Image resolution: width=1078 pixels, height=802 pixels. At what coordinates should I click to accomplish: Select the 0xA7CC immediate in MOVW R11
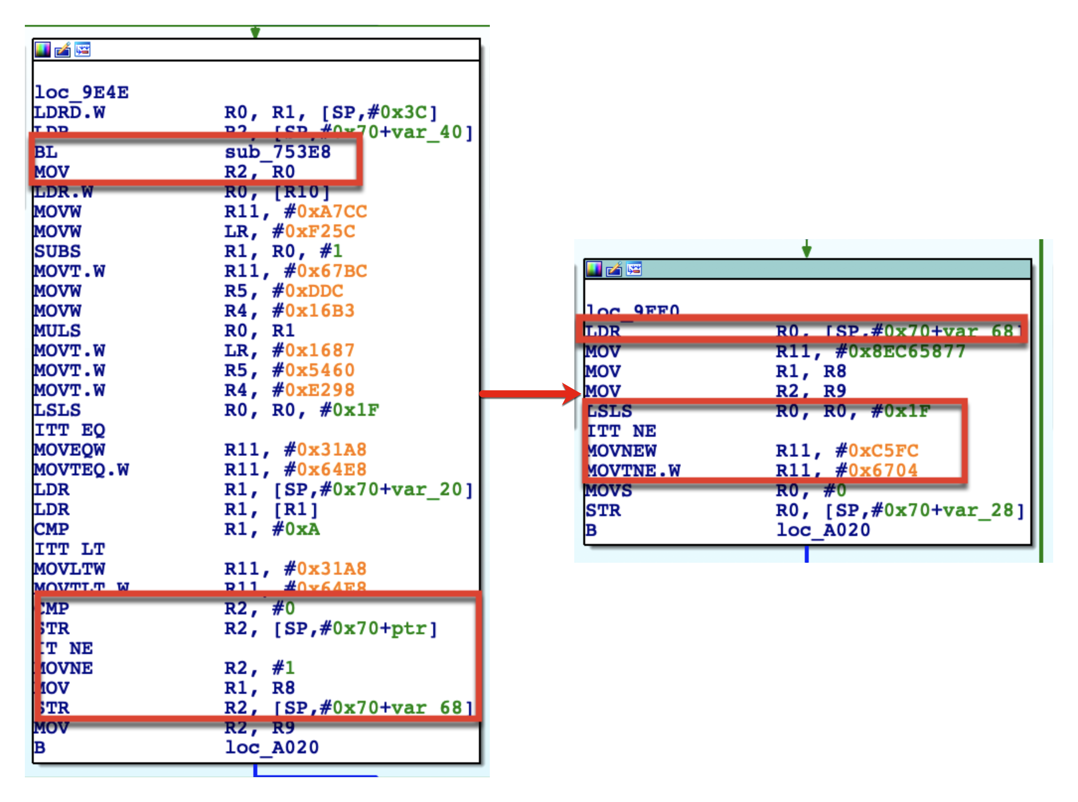(331, 212)
